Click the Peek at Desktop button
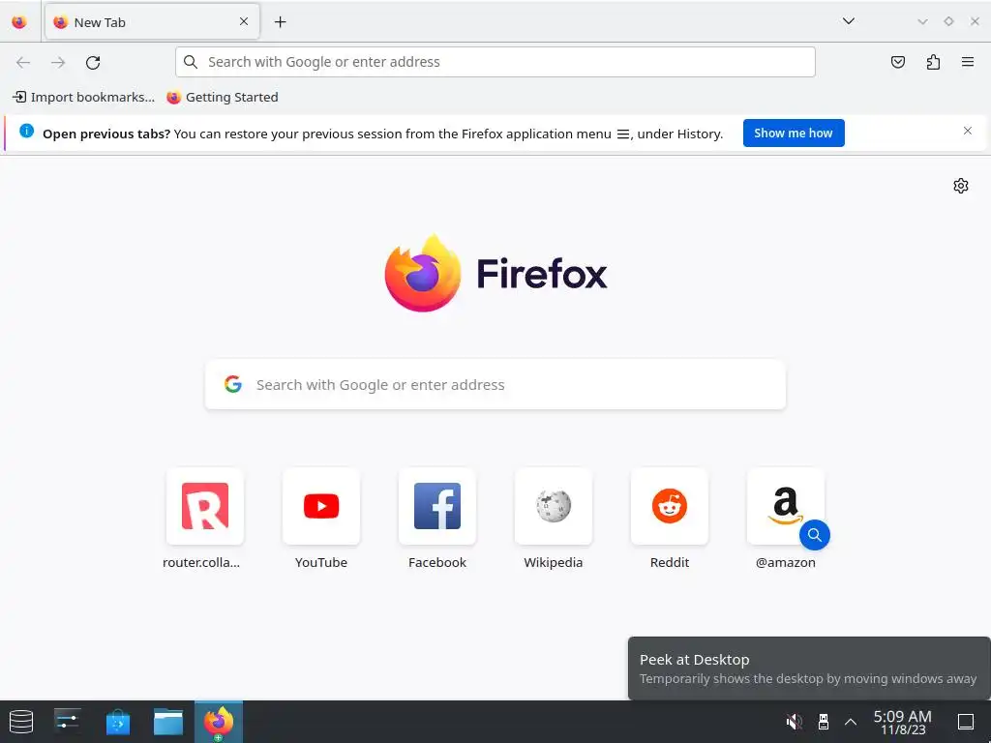Screen dimensions: 991x743 (966, 722)
